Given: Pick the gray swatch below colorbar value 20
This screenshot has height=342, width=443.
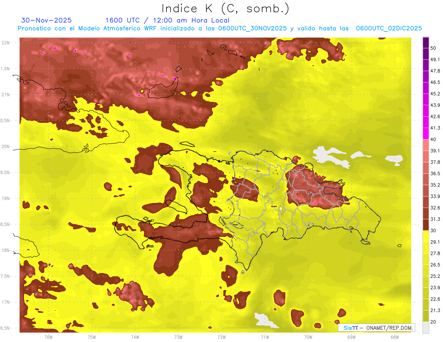Looking at the screenshot, I should [426, 328].
